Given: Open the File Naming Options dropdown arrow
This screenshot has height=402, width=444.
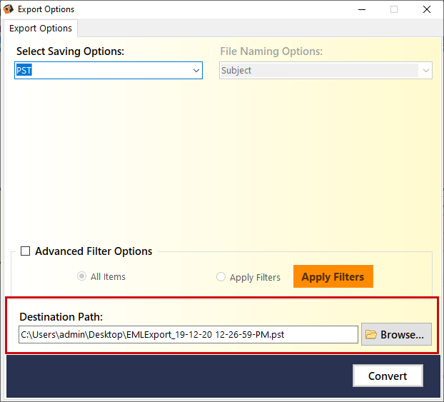Looking at the screenshot, I should click(x=425, y=71).
